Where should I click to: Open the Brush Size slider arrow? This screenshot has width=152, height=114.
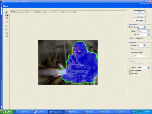145,27
